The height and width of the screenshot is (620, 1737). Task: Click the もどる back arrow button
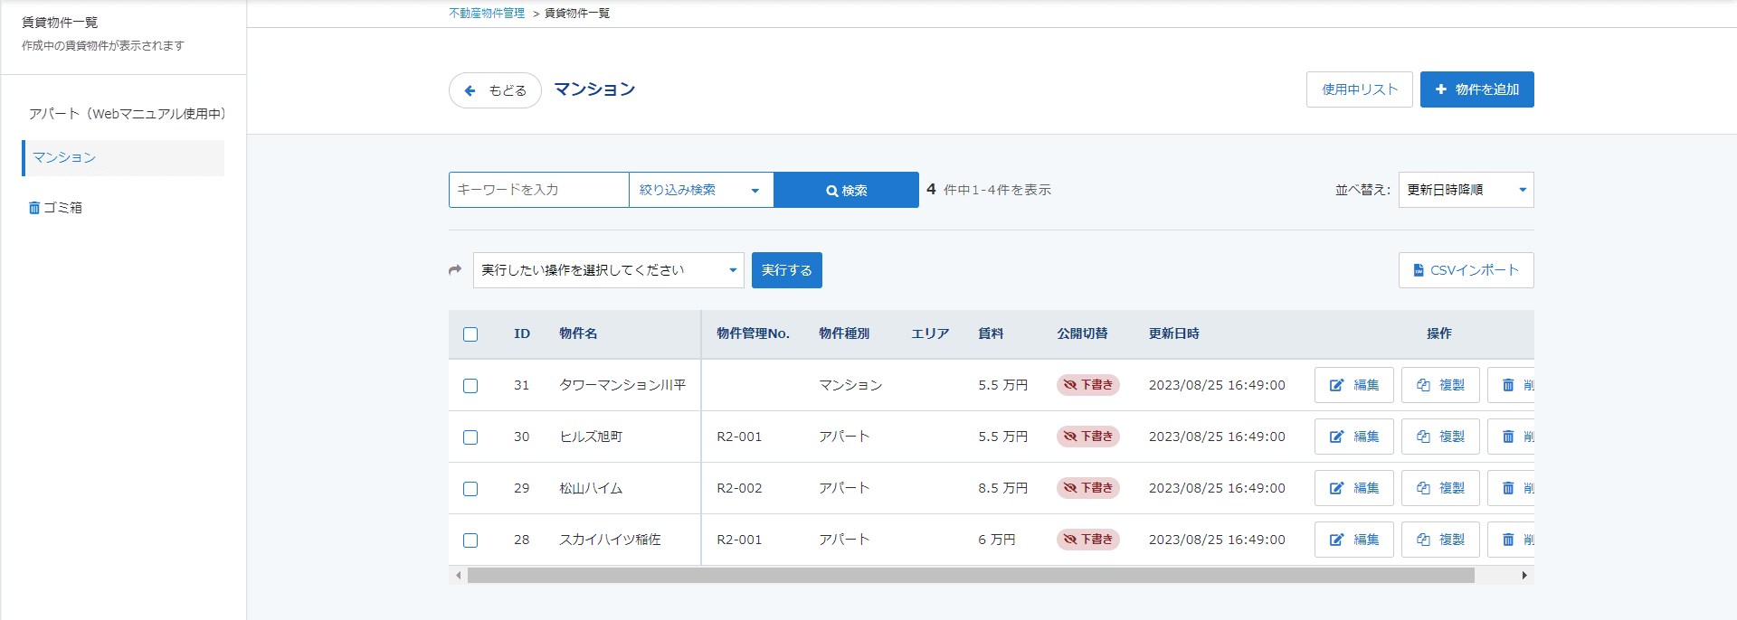pos(495,90)
